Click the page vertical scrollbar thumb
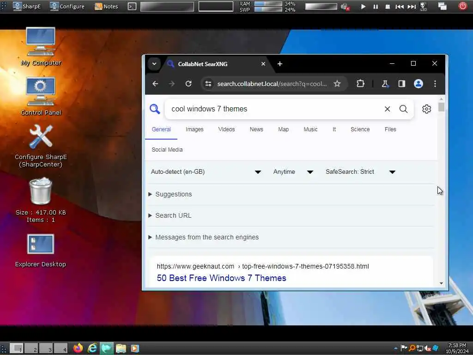Viewport: 473px width, 355px height. [441, 107]
